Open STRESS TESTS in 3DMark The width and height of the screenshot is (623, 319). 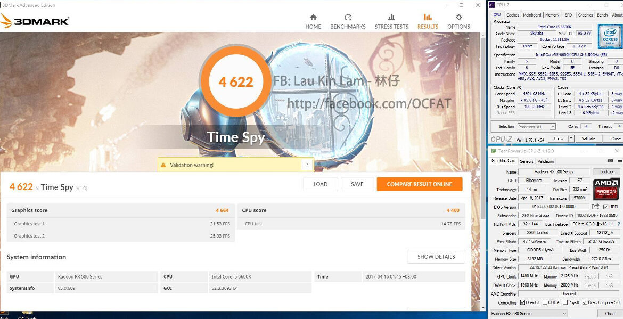(x=391, y=21)
